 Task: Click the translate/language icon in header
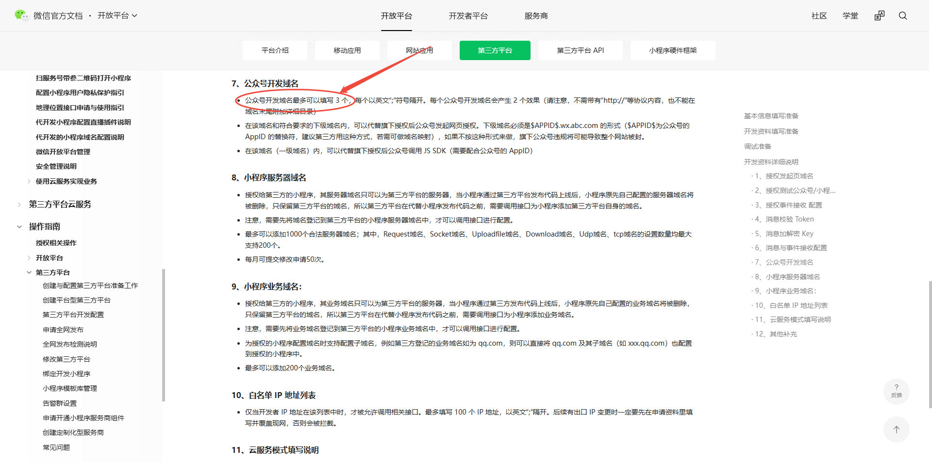pos(880,16)
